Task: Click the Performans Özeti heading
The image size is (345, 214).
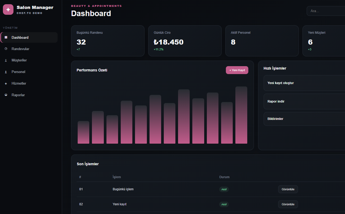Action: [x=92, y=70]
